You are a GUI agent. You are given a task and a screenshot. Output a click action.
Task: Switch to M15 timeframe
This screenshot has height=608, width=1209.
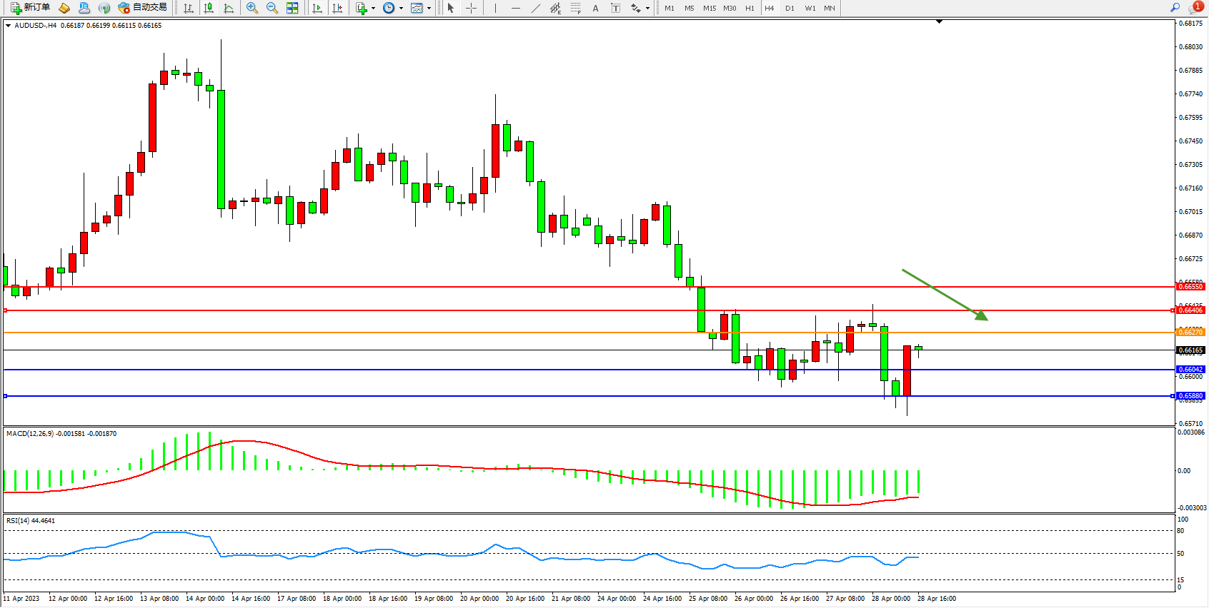tap(709, 8)
